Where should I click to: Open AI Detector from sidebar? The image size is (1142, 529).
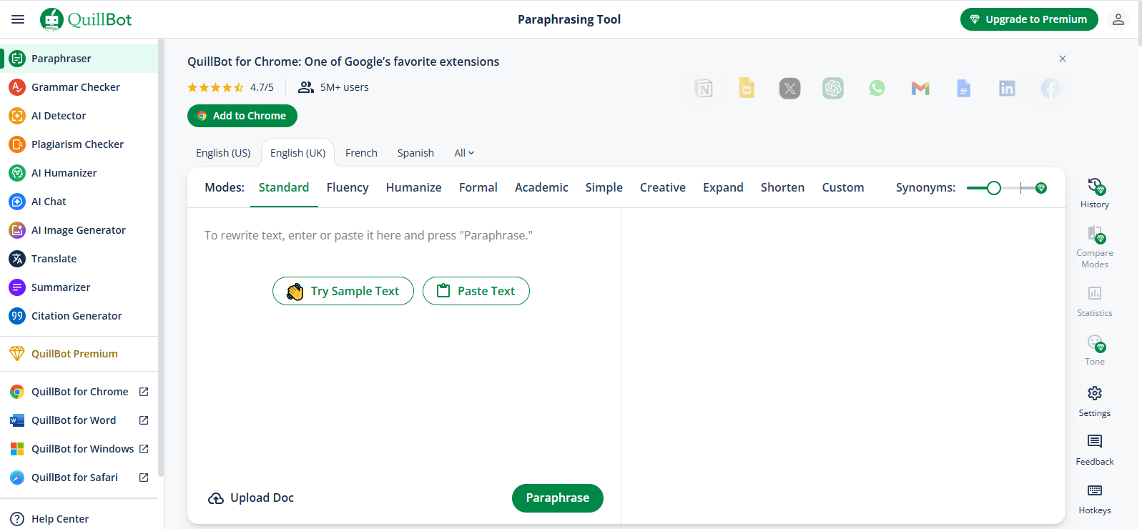coord(79,116)
